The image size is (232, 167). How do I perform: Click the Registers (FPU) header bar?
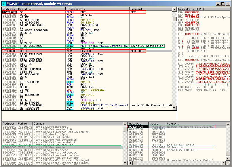(204, 9)
